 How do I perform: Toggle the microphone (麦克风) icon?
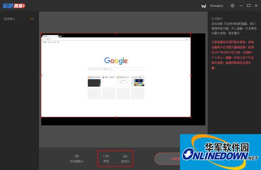point(125,156)
